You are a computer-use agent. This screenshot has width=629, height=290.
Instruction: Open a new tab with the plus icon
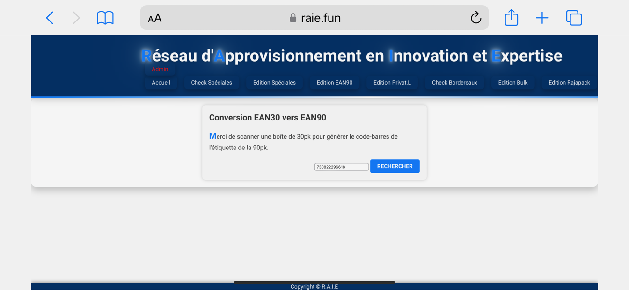[x=542, y=18]
